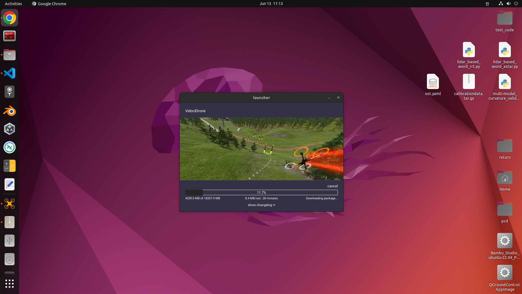This screenshot has height=294, width=522.
Task: Select Bambu_Studio_ubuntu-22.04 file
Action: pos(505,246)
